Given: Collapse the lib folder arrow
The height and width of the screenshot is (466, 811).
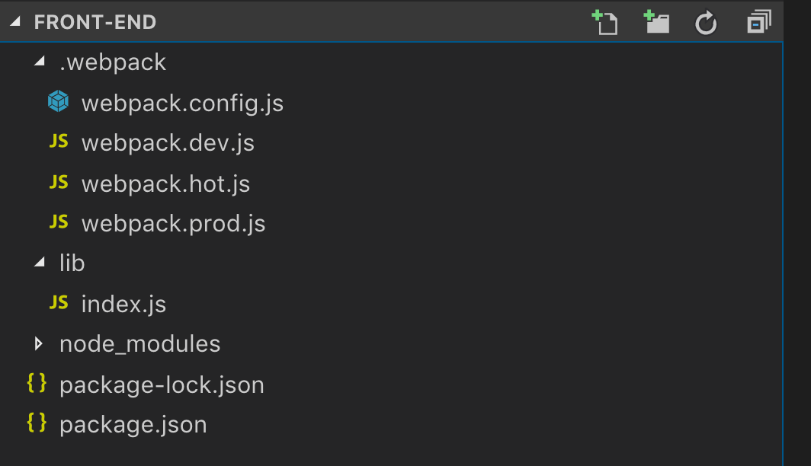Looking at the screenshot, I should (x=40, y=263).
